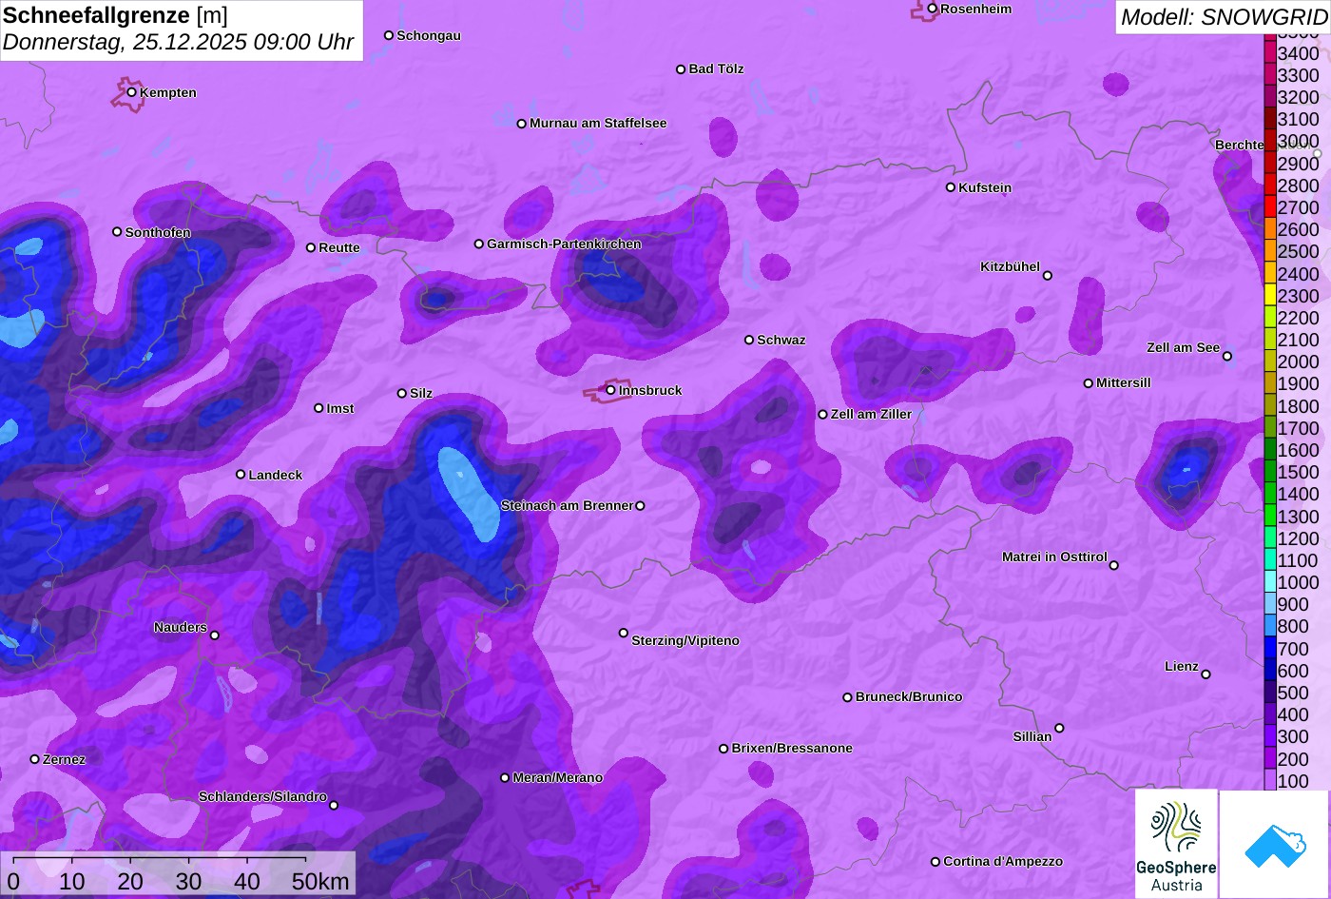Pick the 1200 m legend color swatch
Screen dimensions: 1331x899
coord(1269,538)
